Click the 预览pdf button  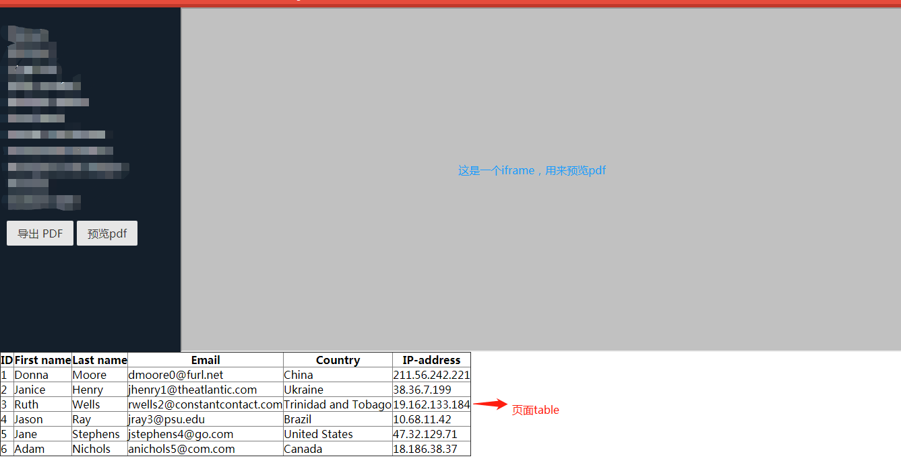107,233
